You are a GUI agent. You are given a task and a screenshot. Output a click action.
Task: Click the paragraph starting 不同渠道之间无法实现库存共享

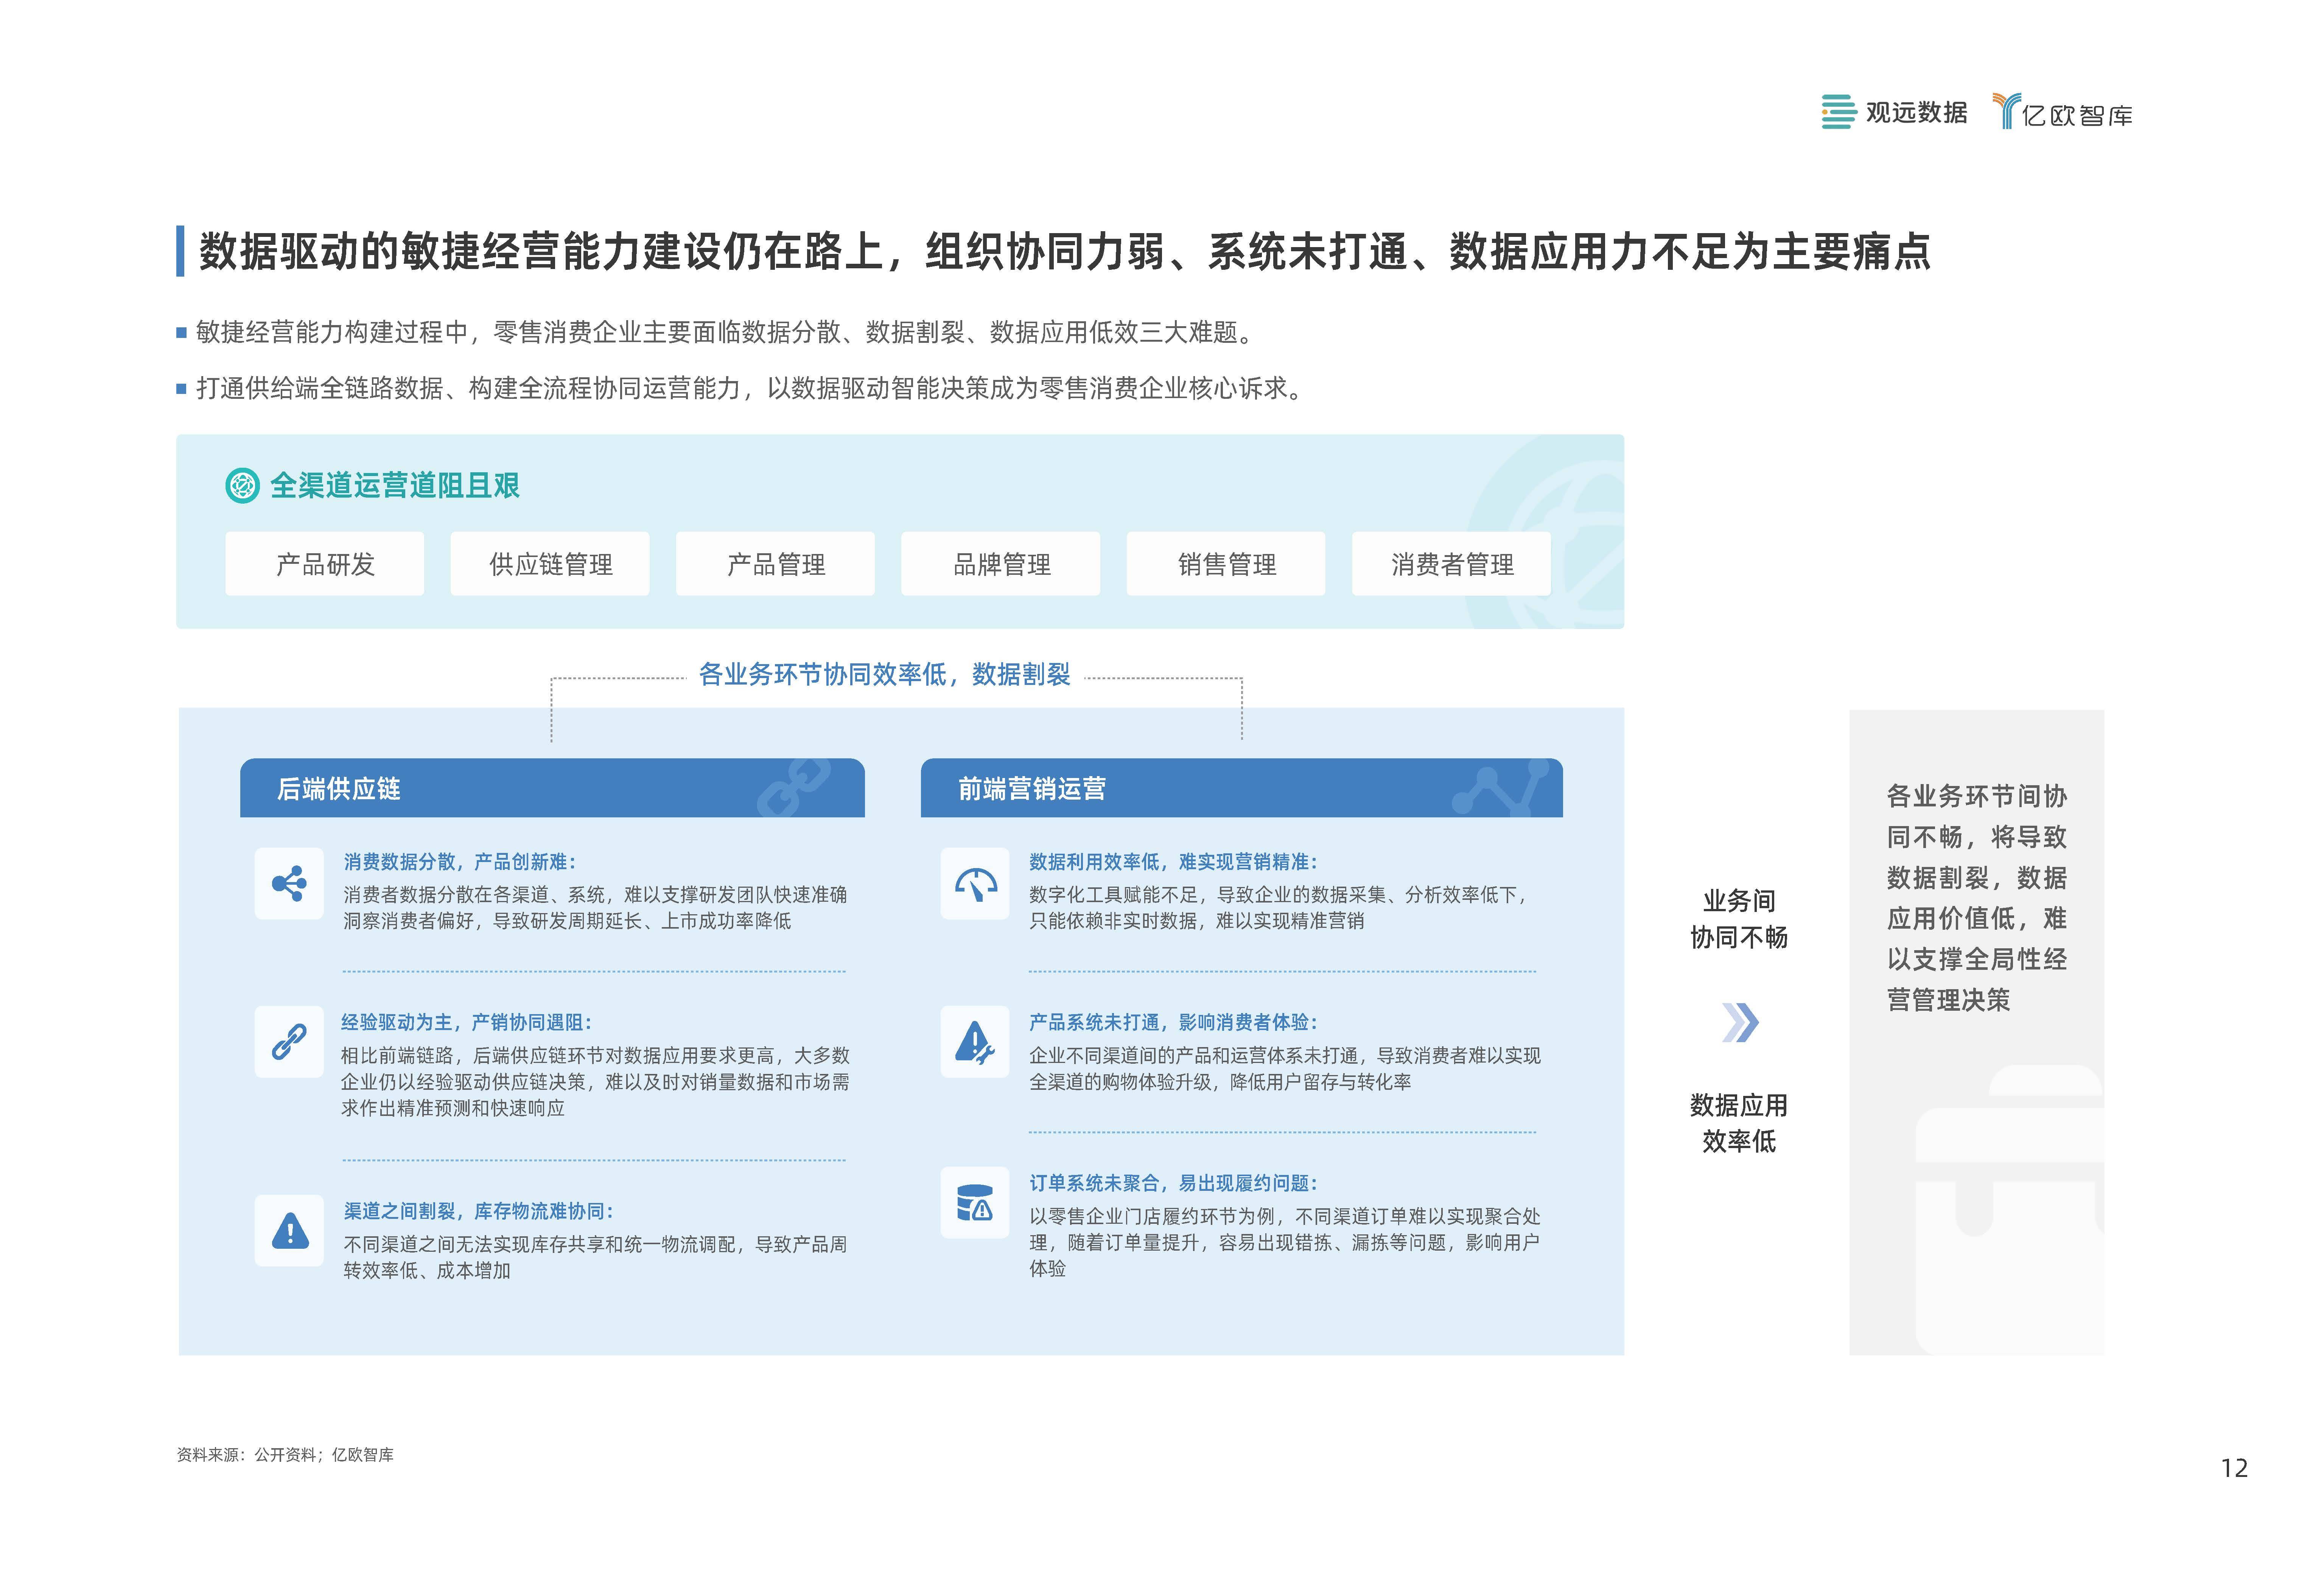tap(595, 1257)
